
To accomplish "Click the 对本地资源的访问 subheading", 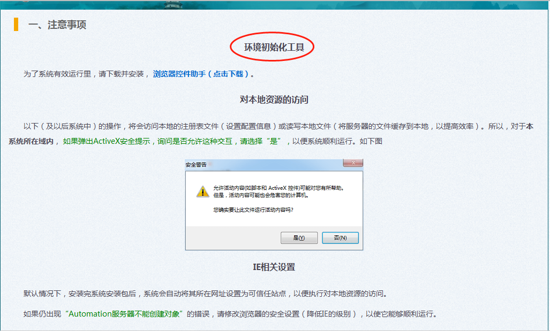I will point(274,99).
